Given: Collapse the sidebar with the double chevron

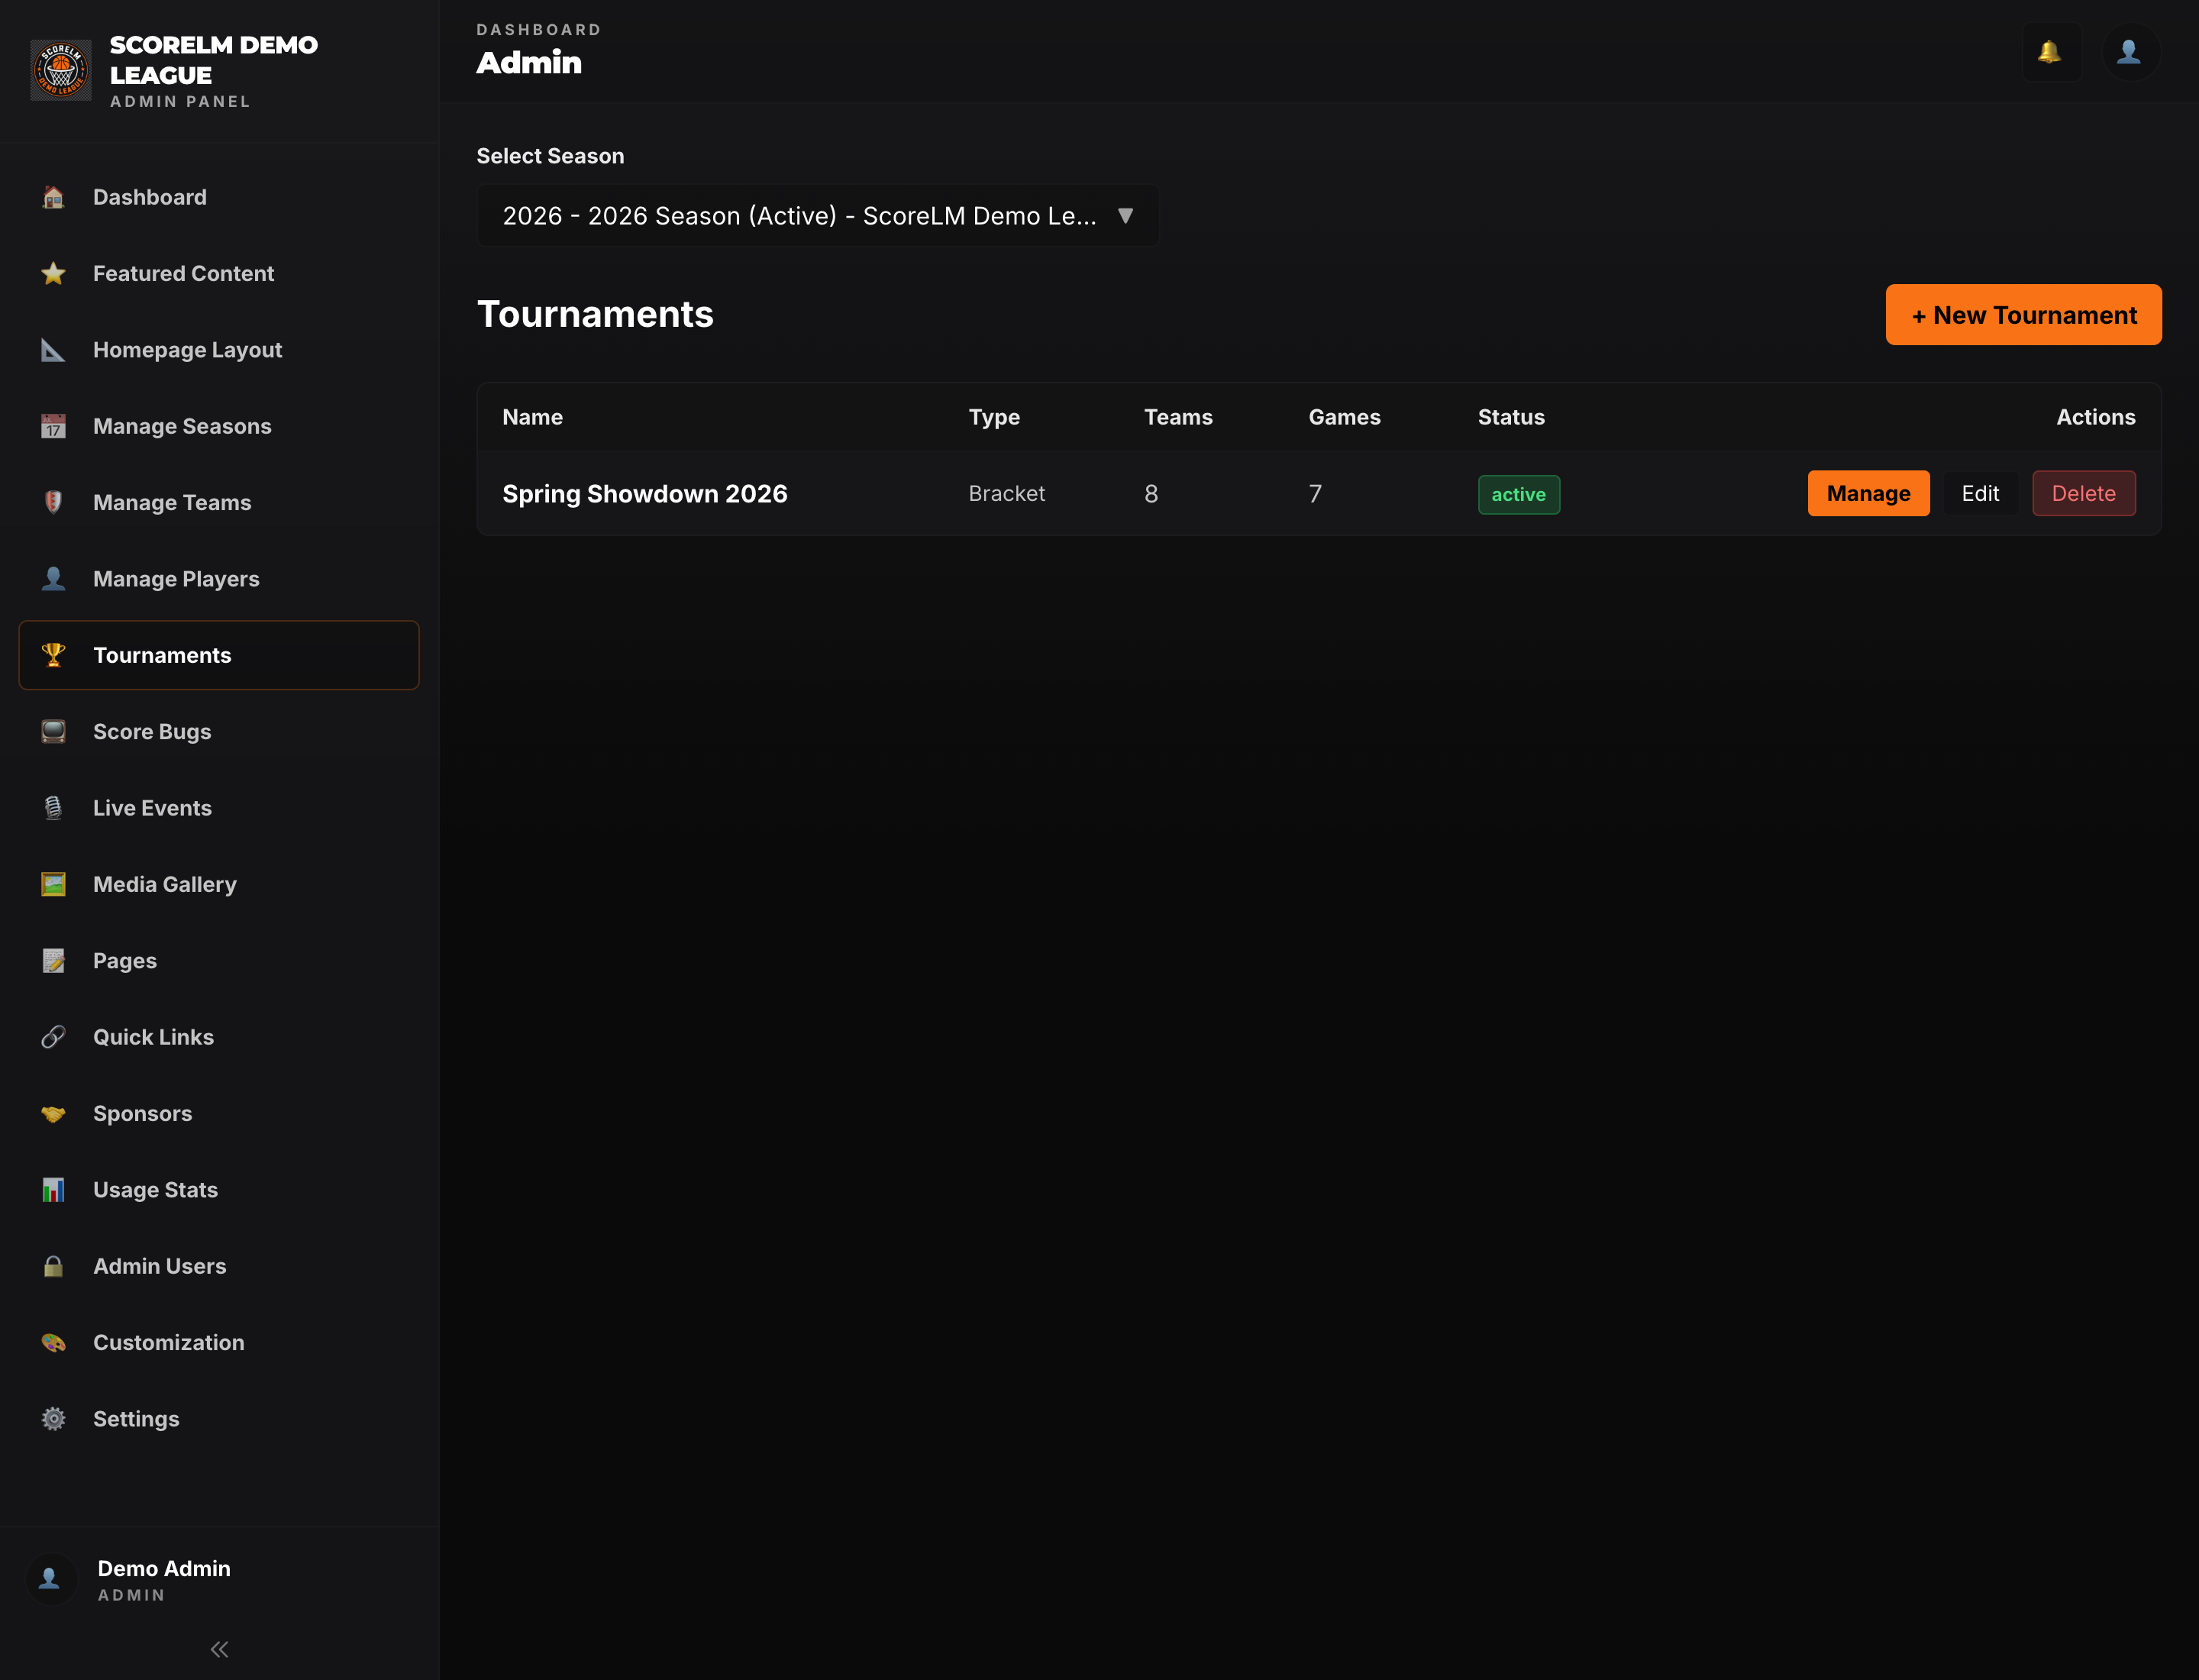Looking at the screenshot, I should click(220, 1649).
